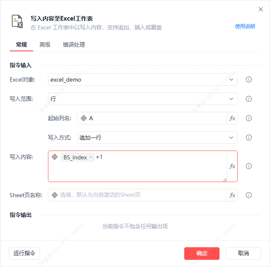Image resolution: width=270 pixels, height=267 pixels.
Task: Click the info icon beside Excel对象
Action: tap(249, 79)
